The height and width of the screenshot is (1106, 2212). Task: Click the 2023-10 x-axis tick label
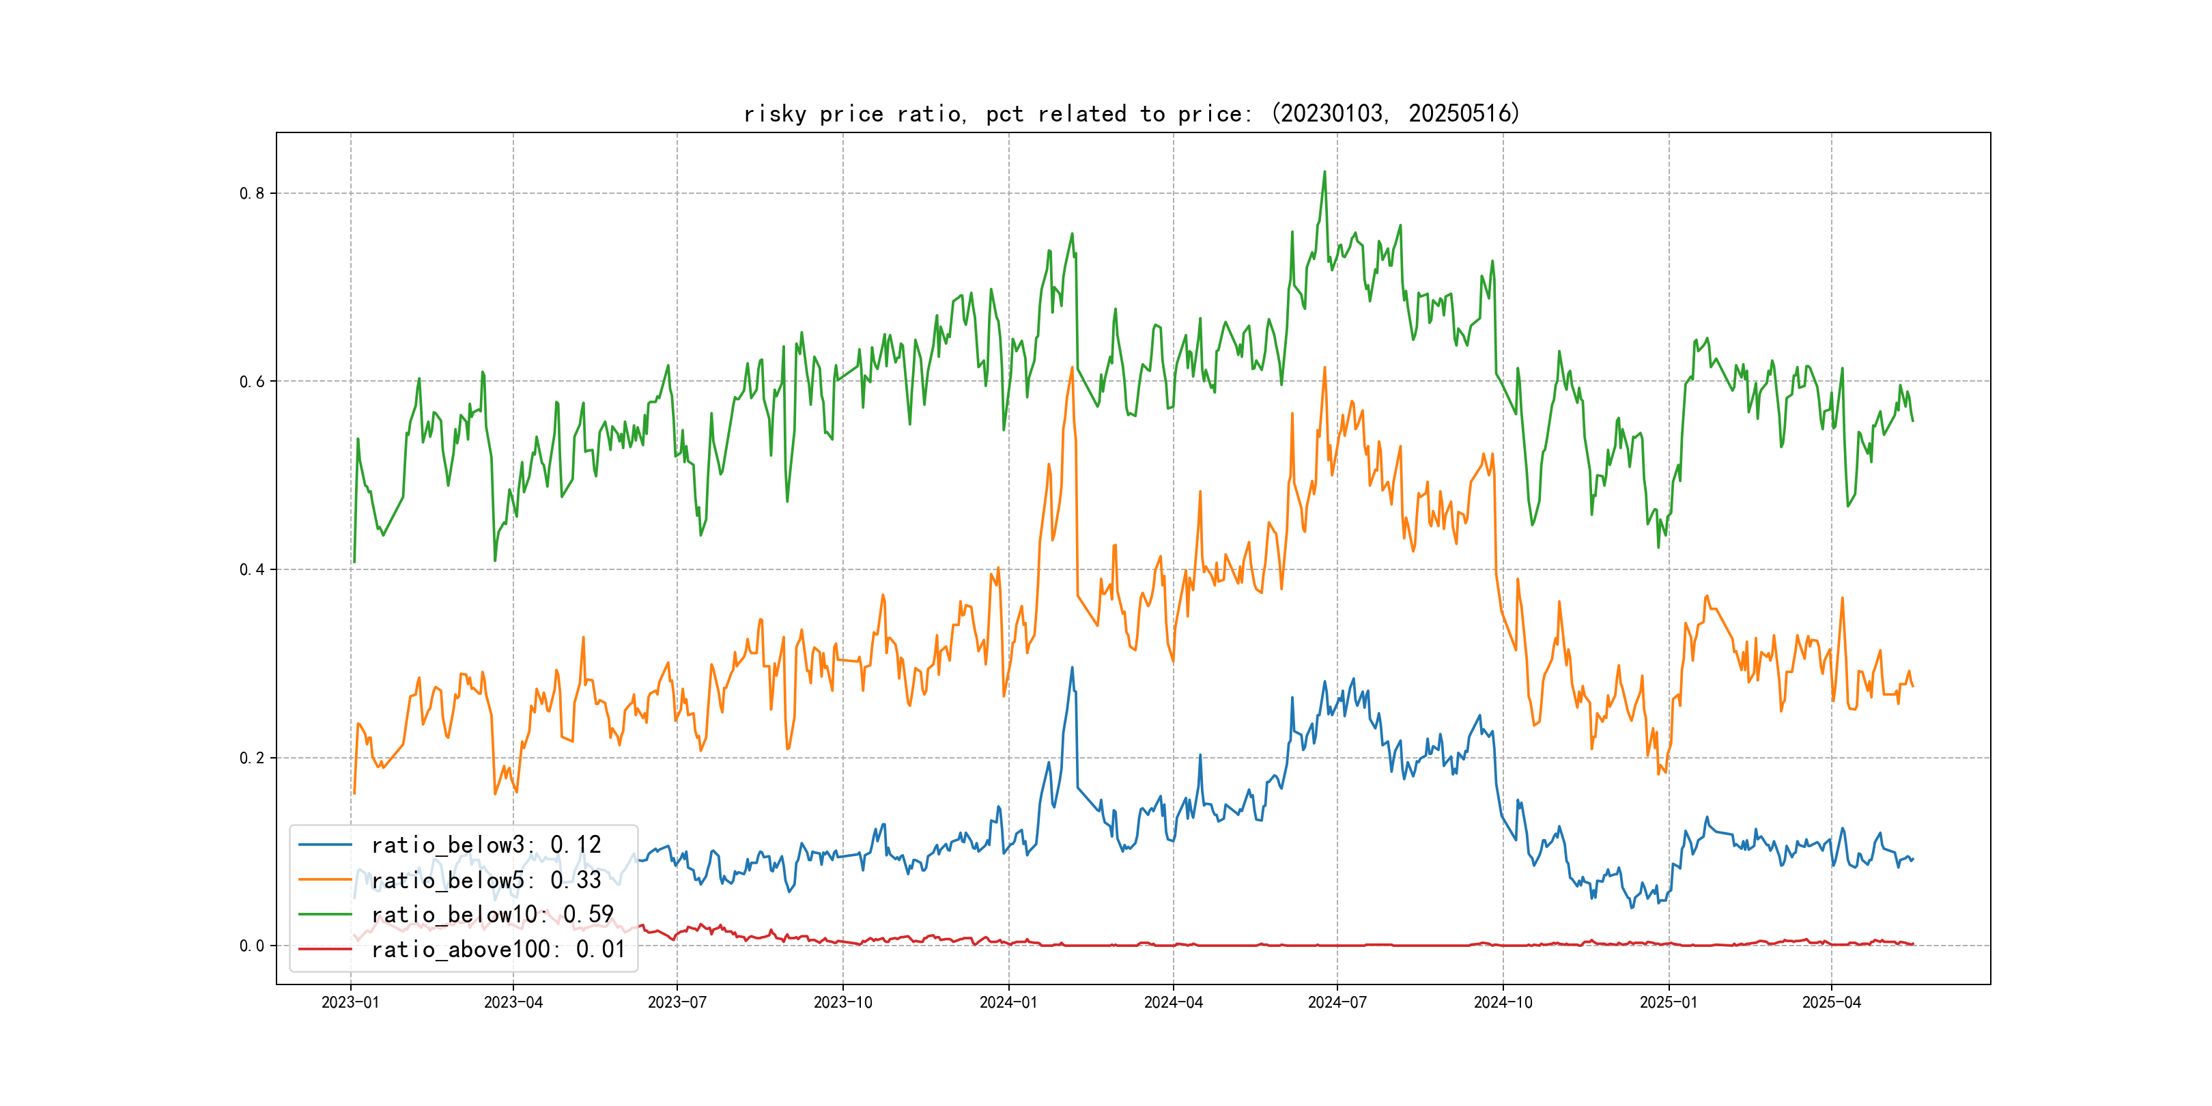click(x=842, y=1002)
